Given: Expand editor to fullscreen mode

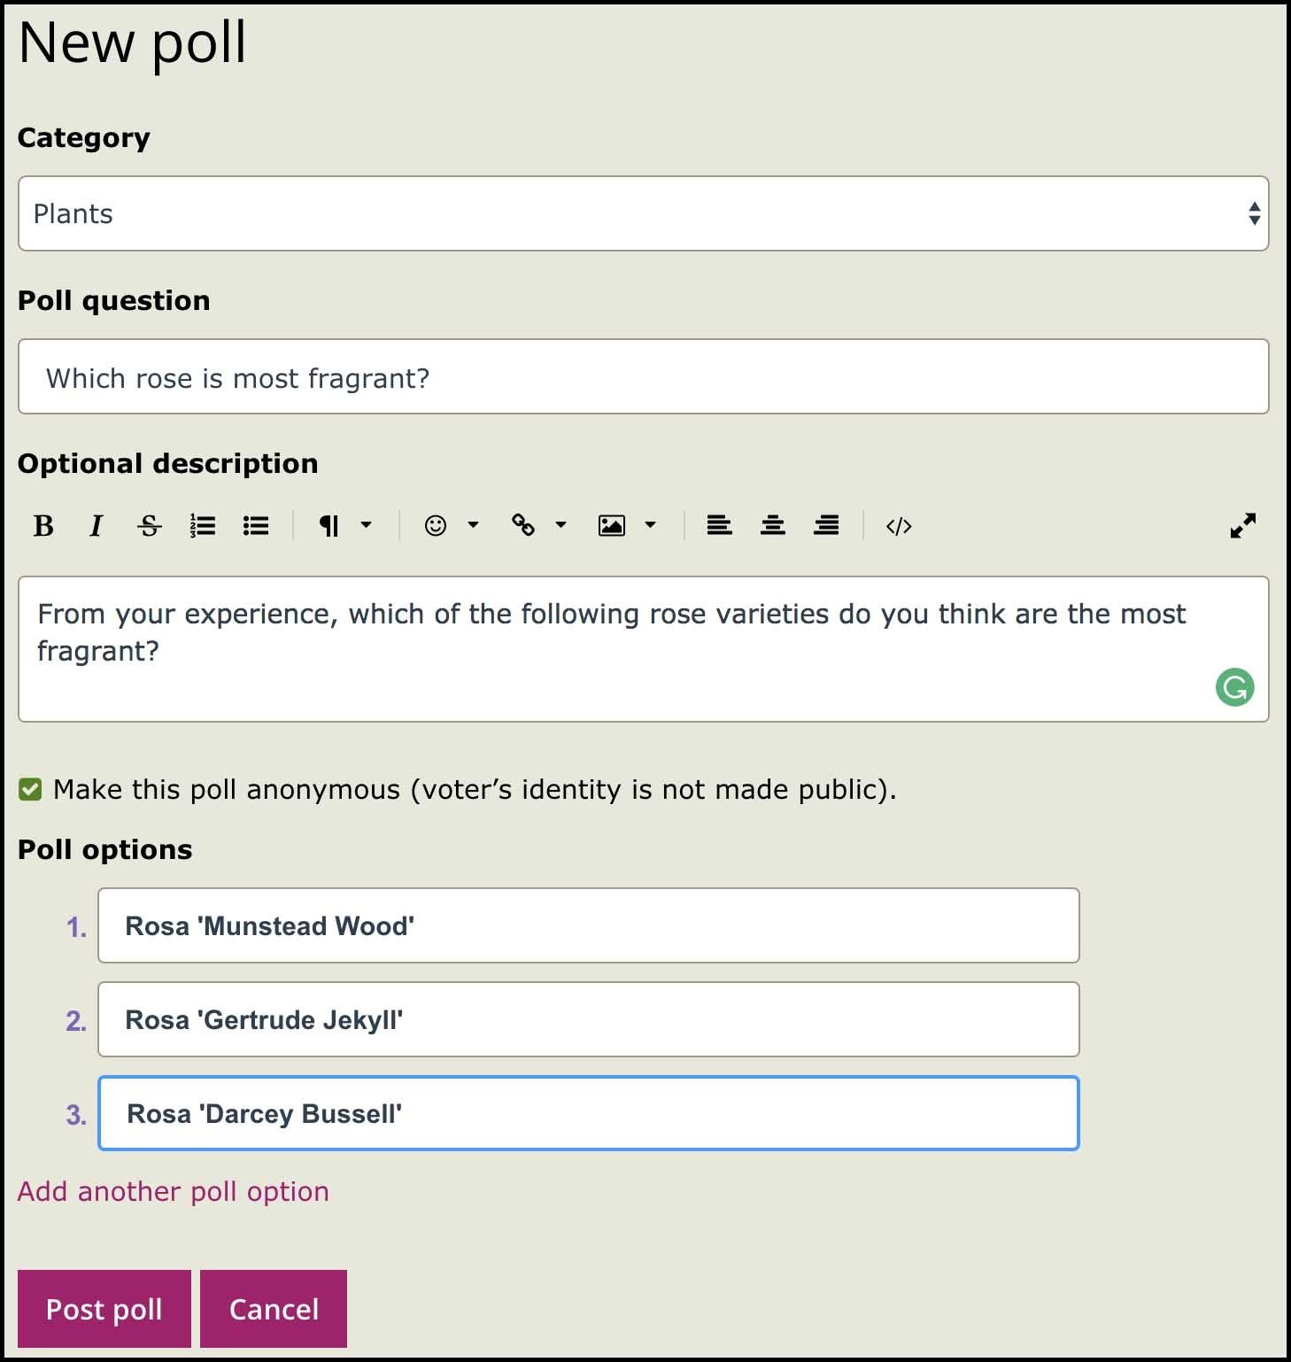Looking at the screenshot, I should click(1243, 526).
